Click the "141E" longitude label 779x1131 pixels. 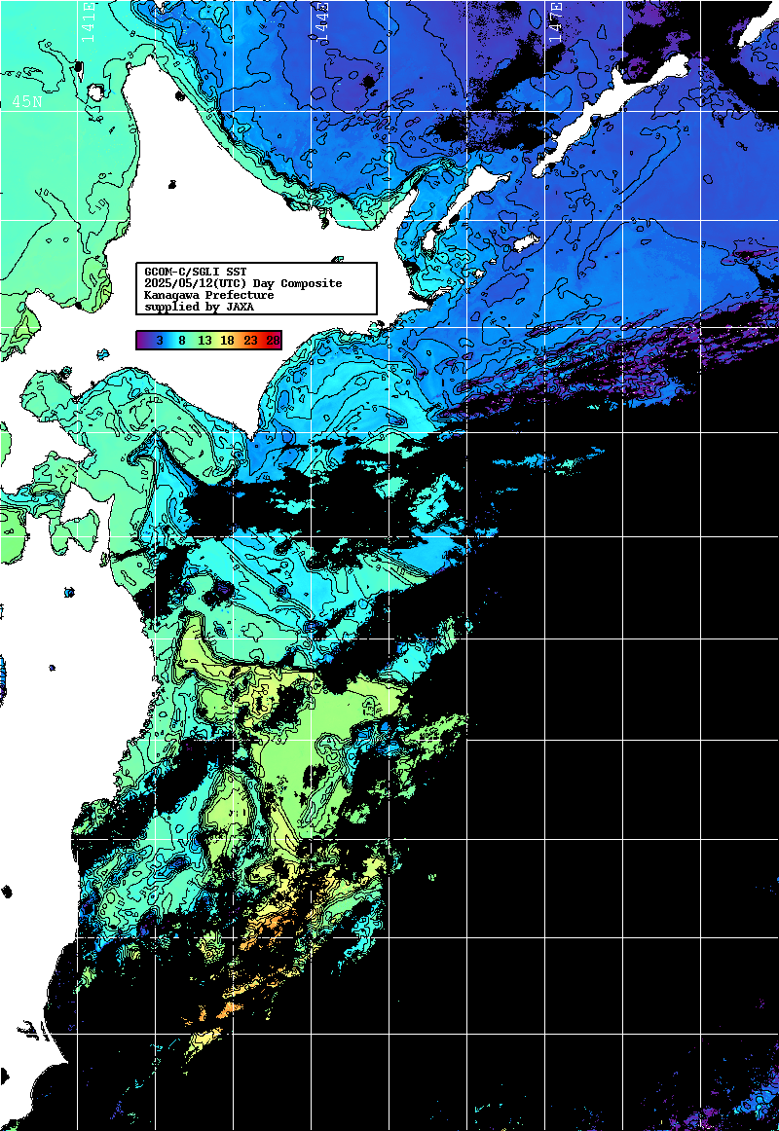tap(88, 22)
